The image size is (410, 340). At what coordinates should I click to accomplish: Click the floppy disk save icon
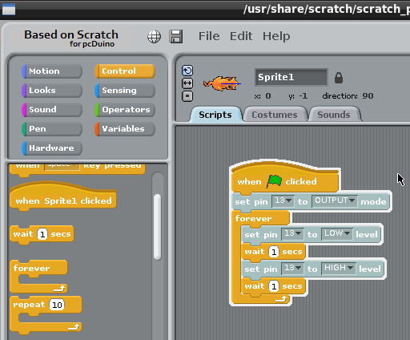(176, 36)
